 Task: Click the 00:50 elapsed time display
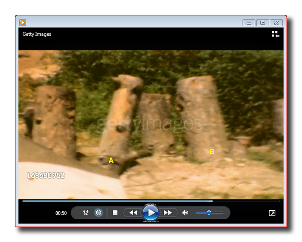61,213
